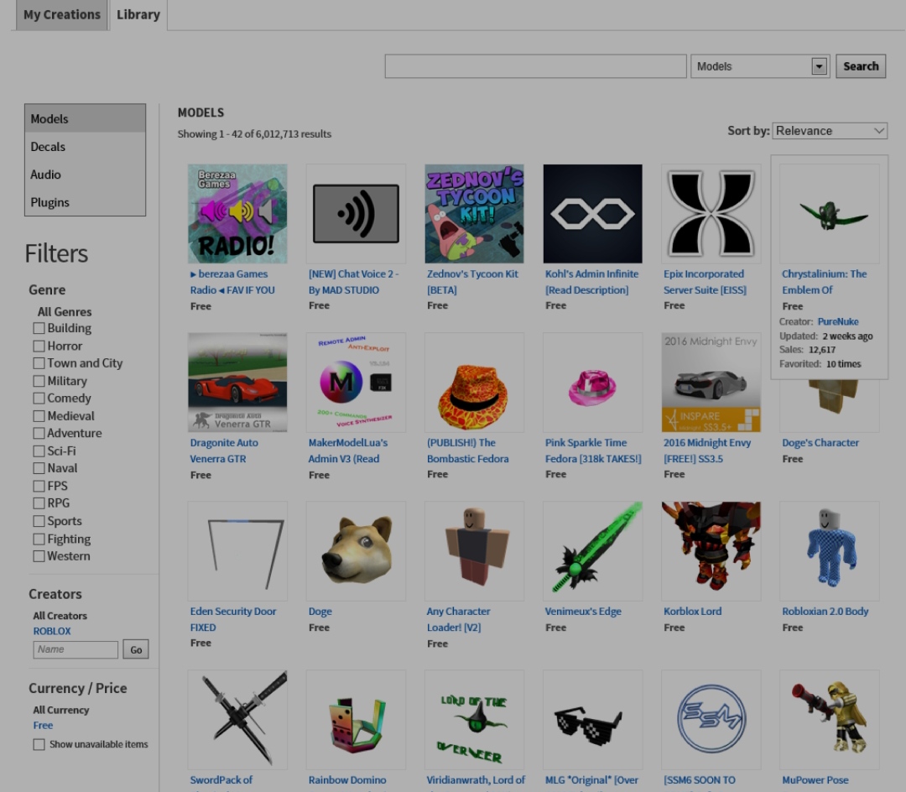The height and width of the screenshot is (792, 906).
Task: Switch to the Library tab
Action: tap(138, 15)
